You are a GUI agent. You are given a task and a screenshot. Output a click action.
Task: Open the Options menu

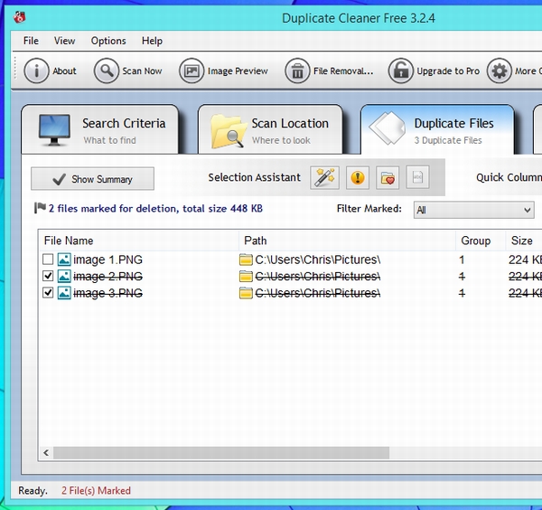click(108, 41)
